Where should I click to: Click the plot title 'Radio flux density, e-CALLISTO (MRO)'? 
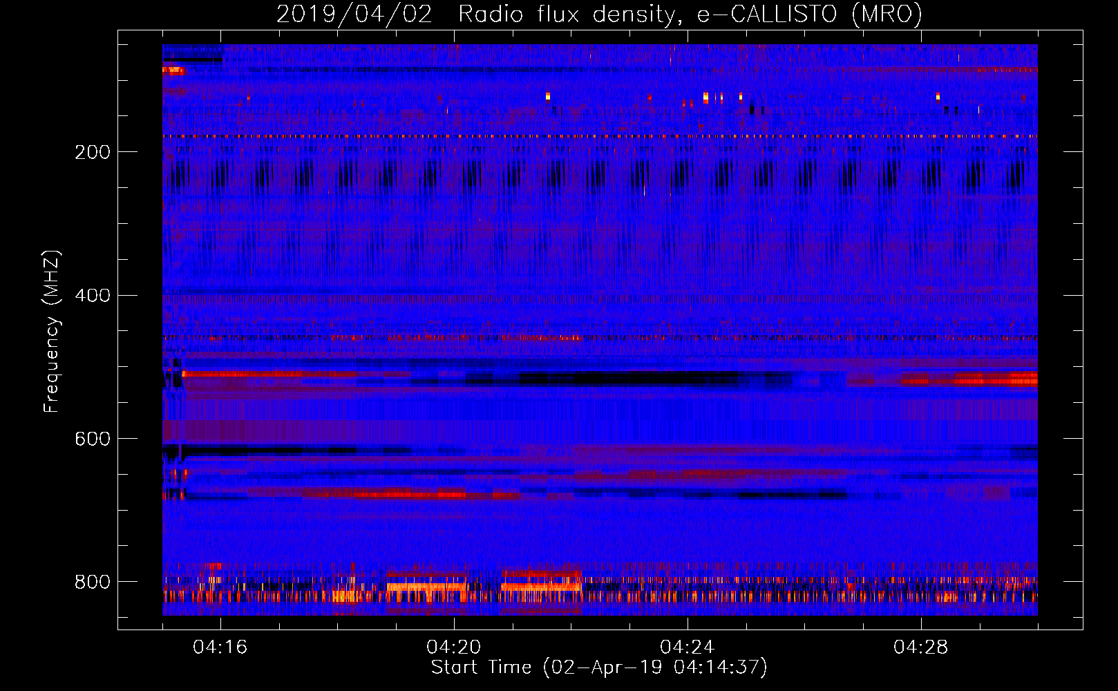690,14
